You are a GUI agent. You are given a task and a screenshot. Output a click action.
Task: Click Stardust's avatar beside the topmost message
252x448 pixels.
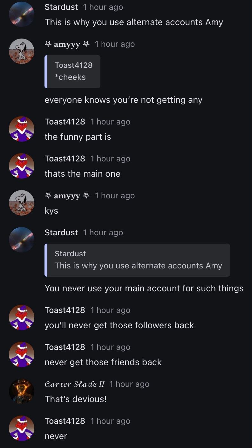[x=22, y=14]
